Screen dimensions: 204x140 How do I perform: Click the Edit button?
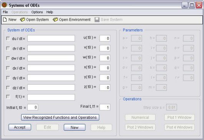tap(47, 127)
